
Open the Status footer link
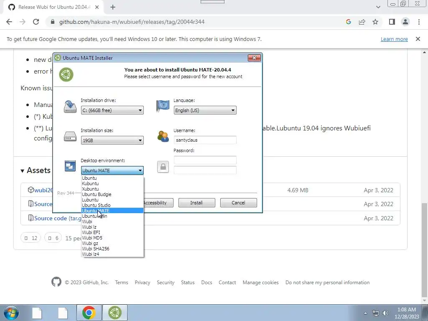(188, 283)
